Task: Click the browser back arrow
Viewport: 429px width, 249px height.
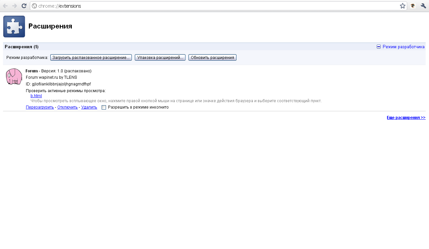Action: 5,6
